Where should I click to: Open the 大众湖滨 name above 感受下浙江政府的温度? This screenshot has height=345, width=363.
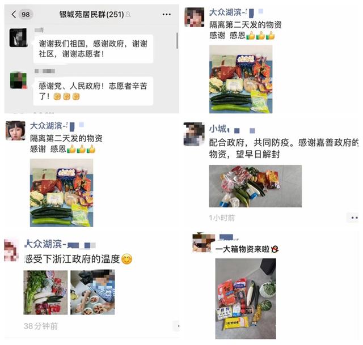(44, 244)
